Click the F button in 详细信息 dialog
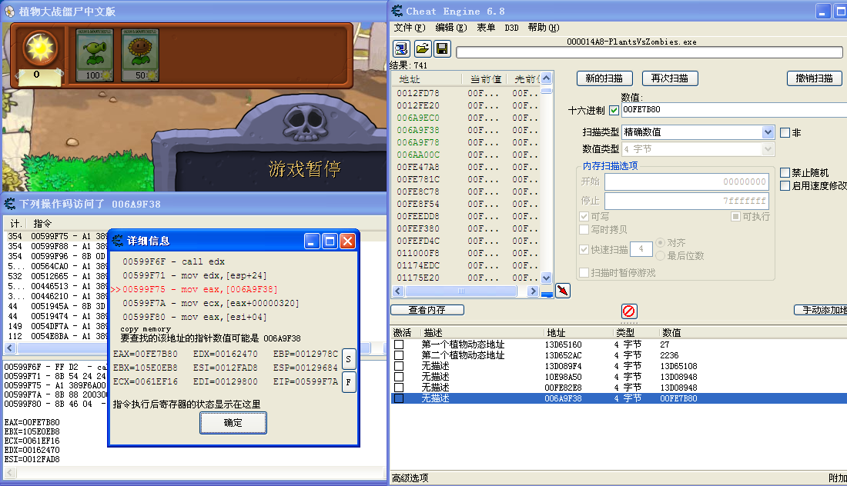 tap(348, 382)
